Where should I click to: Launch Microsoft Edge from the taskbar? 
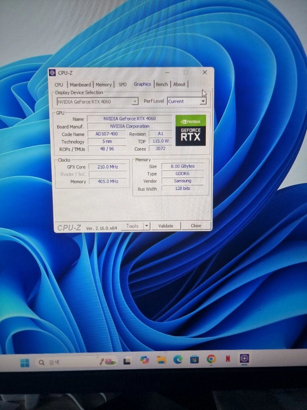(178, 360)
